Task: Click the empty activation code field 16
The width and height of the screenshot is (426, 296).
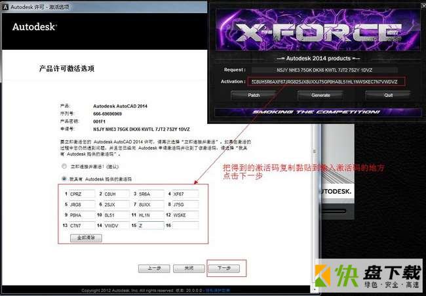Action: (x=185, y=226)
